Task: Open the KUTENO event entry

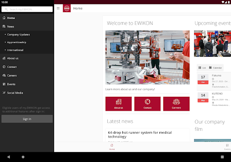Action: pos(214,99)
